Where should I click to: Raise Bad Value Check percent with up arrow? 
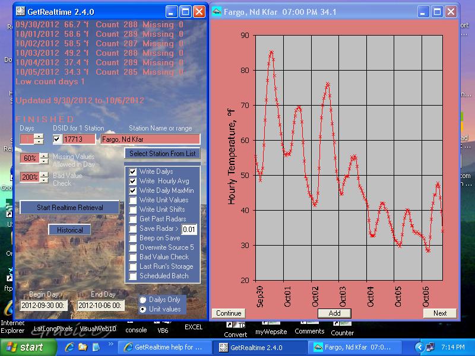(x=45, y=174)
